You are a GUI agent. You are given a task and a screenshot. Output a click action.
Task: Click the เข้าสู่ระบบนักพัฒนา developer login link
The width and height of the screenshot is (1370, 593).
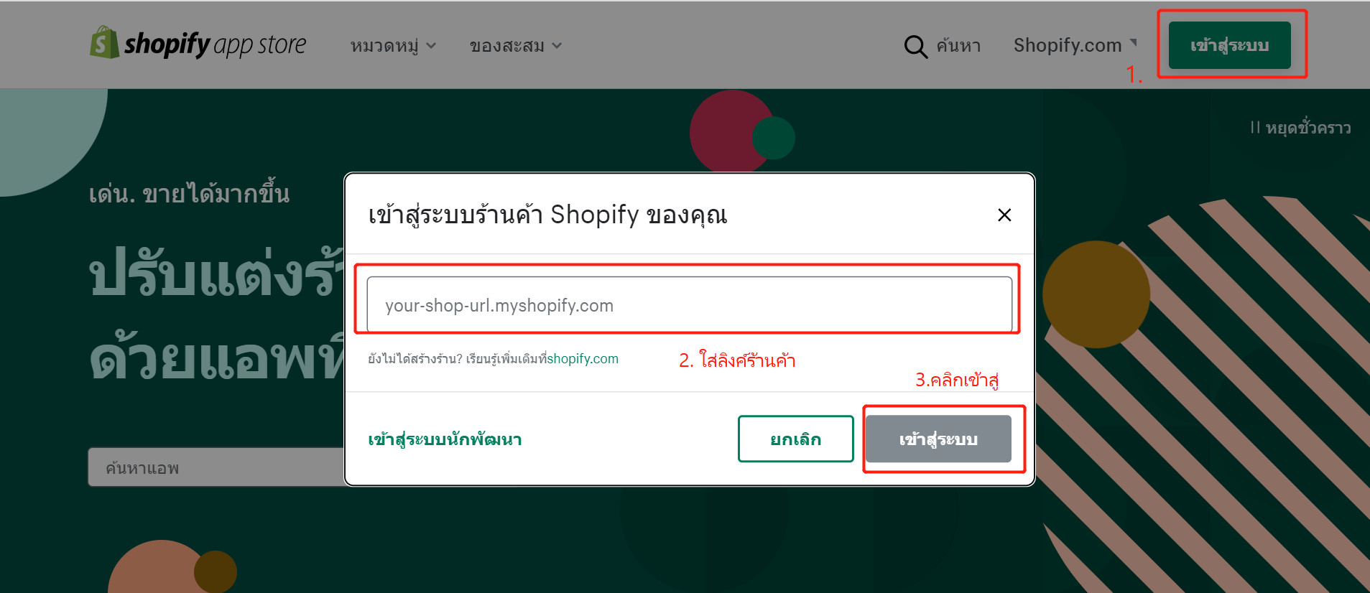pos(445,439)
